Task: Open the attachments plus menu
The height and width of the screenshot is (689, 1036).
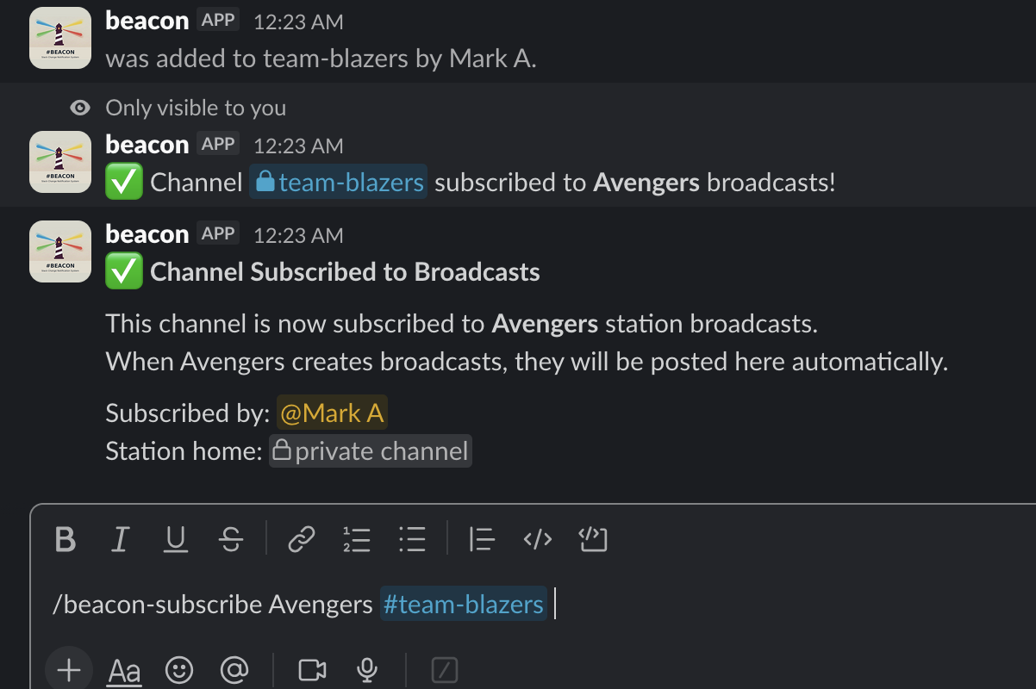Action: [68, 669]
